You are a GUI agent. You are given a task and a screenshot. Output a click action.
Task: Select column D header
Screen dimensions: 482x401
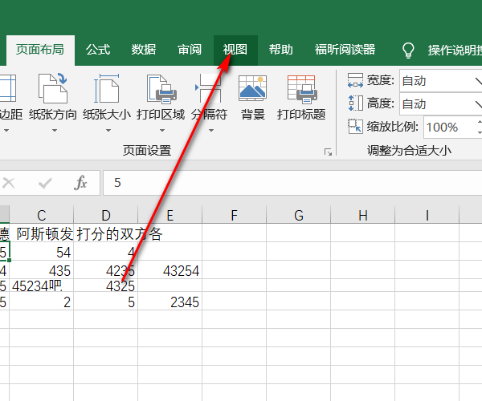pyautogui.click(x=106, y=215)
